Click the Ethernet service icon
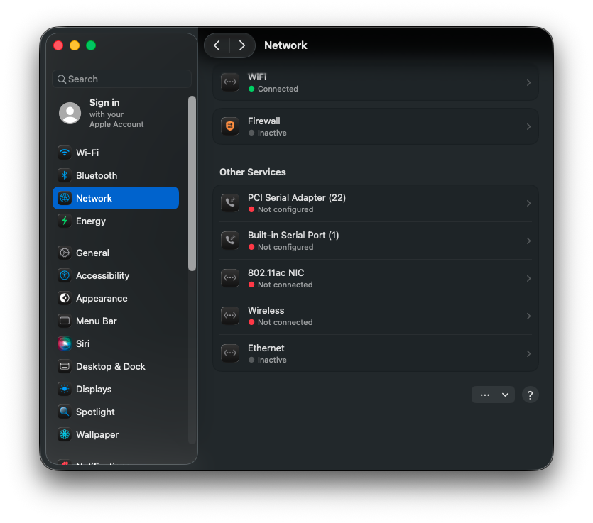 click(230, 353)
